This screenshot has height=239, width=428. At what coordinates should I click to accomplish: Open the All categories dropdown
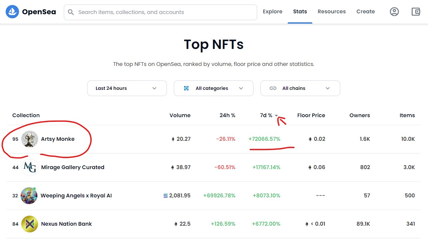tap(214, 88)
